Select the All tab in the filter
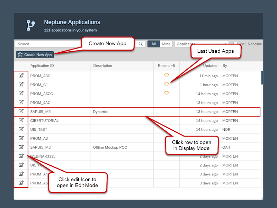Screen dimensions: 277x208 [x=153, y=44]
